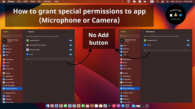Open Wallpaper in the Microphone window sidebar

(x=125, y=99)
